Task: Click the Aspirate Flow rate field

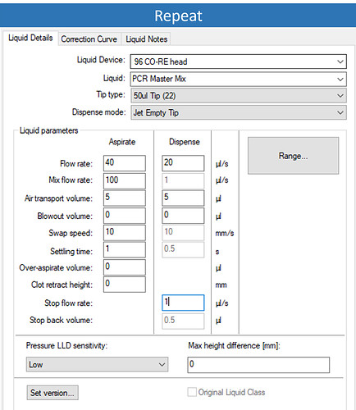Action: [x=125, y=163]
